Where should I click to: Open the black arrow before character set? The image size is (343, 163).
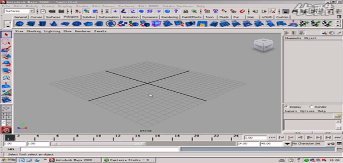coord(287,144)
